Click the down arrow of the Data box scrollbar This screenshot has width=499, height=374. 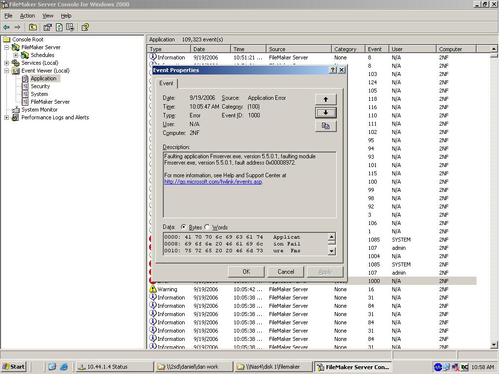pyautogui.click(x=331, y=251)
